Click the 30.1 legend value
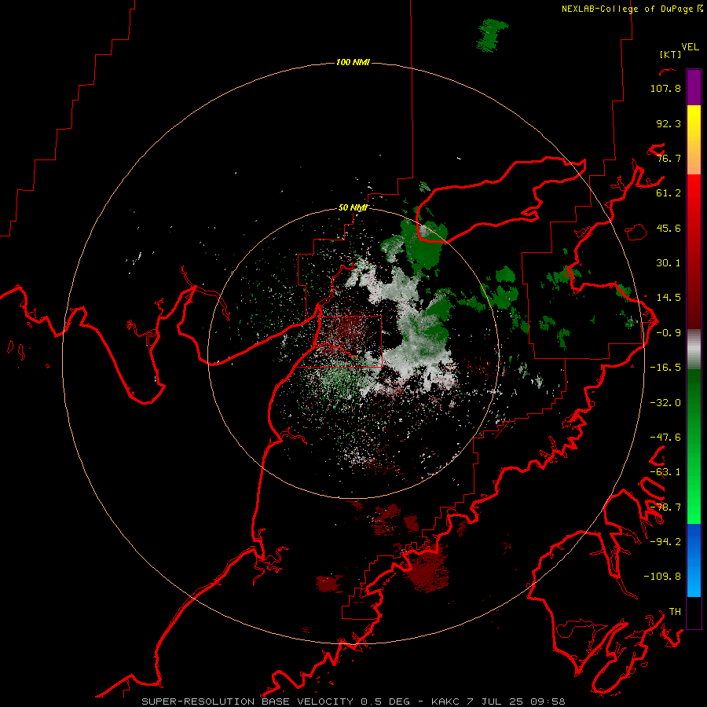707x707 pixels. pos(669,263)
